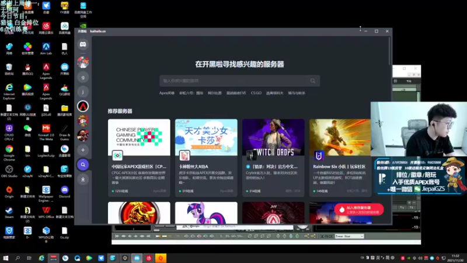Select the 'Apex英雄' suggested tag
Image resolution: width=467 pixels, height=263 pixels.
(x=167, y=93)
